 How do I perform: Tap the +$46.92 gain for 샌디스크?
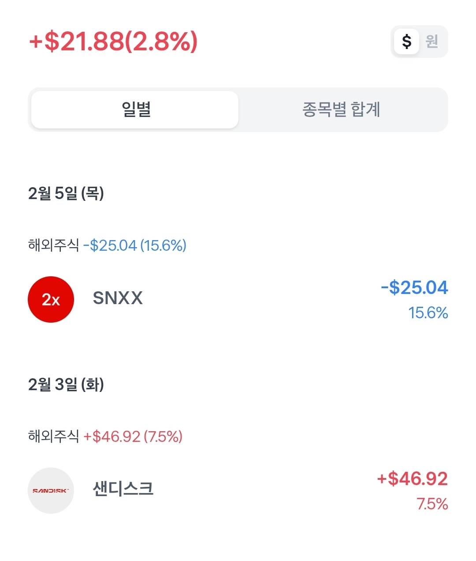[413, 479]
